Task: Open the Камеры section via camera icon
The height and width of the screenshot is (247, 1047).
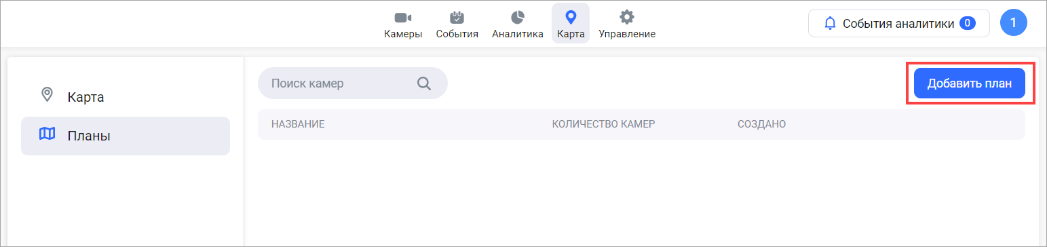Action: (403, 17)
